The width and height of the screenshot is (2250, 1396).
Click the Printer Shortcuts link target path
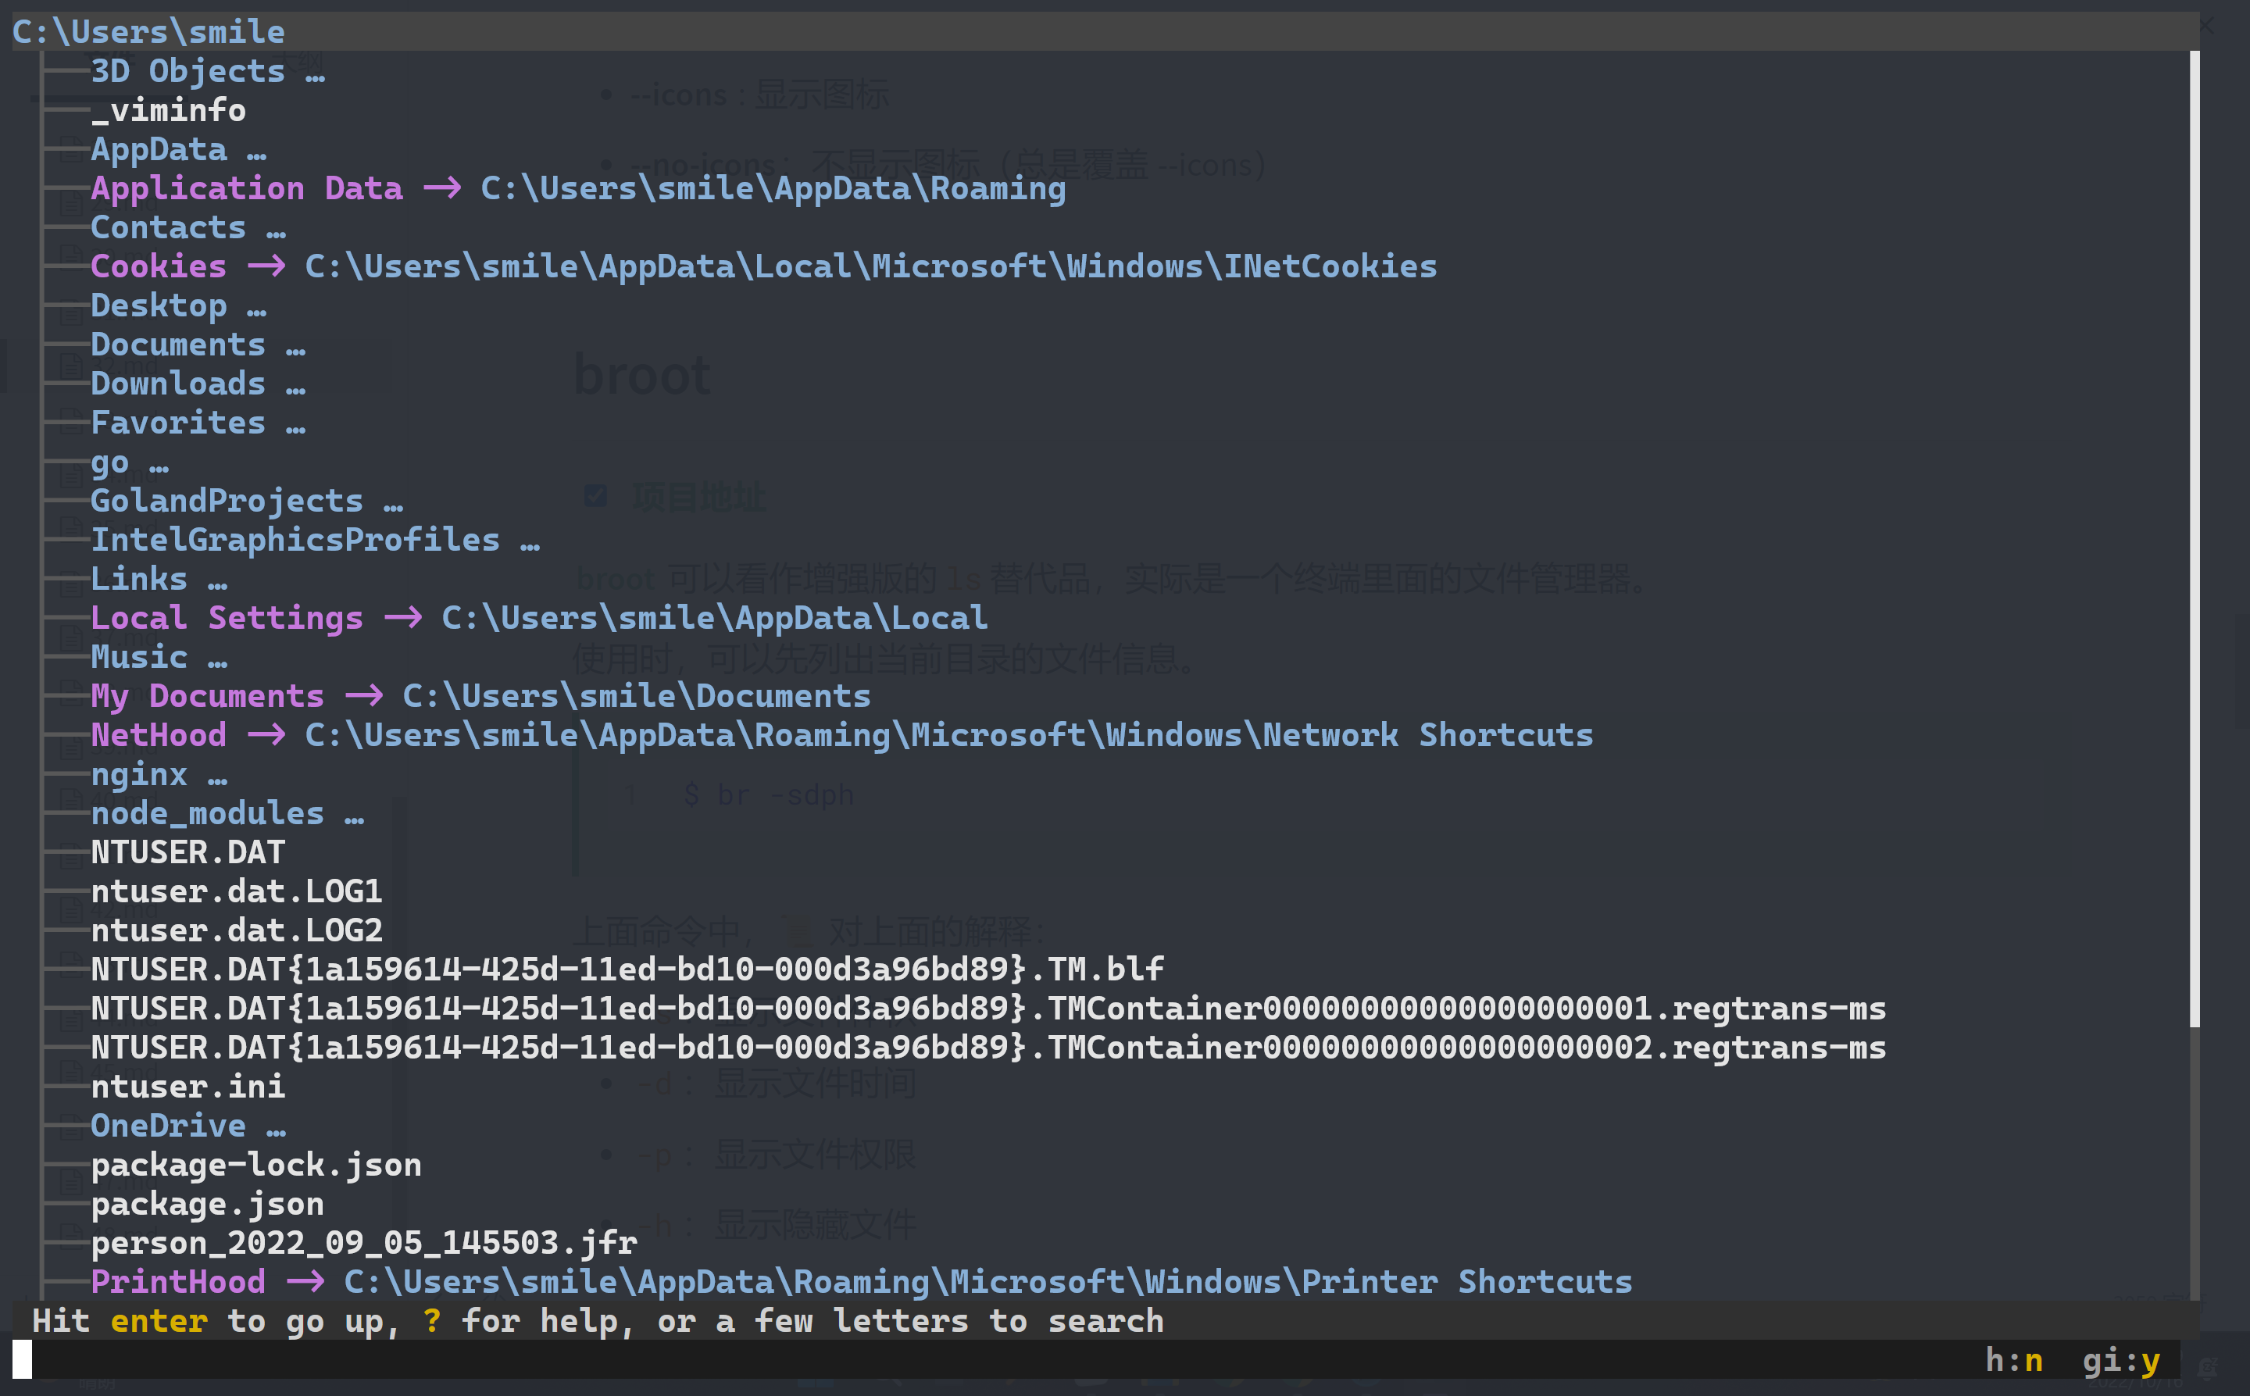[x=988, y=1281]
